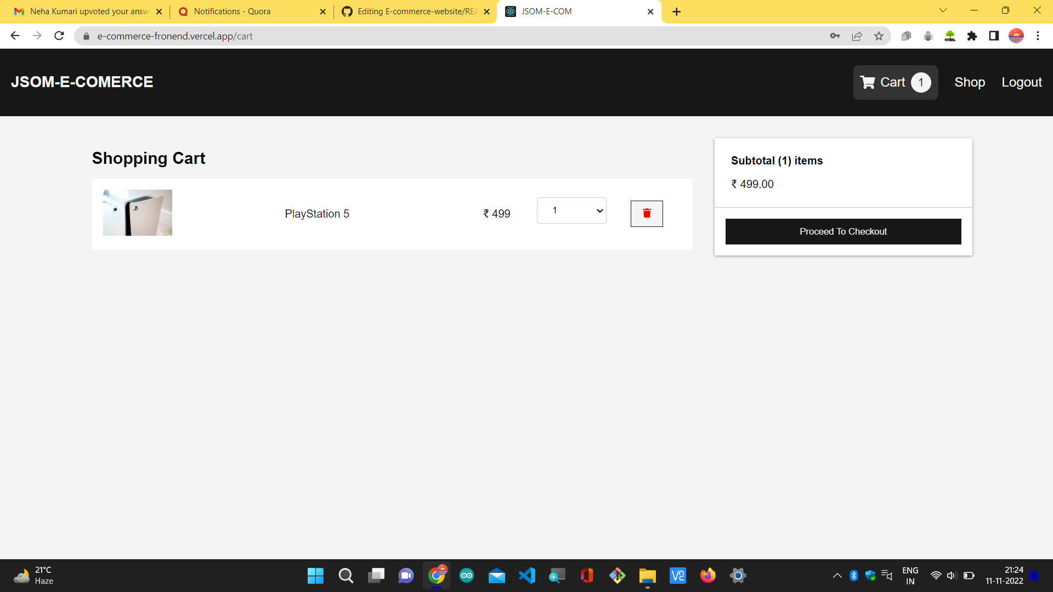Open Firefox from the taskbar

[x=707, y=576]
